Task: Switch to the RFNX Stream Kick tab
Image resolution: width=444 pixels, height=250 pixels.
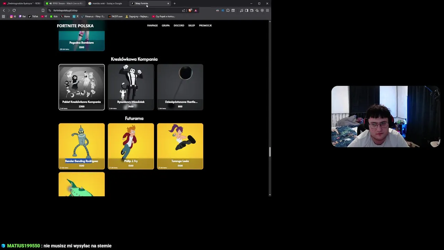Action: (65, 3)
